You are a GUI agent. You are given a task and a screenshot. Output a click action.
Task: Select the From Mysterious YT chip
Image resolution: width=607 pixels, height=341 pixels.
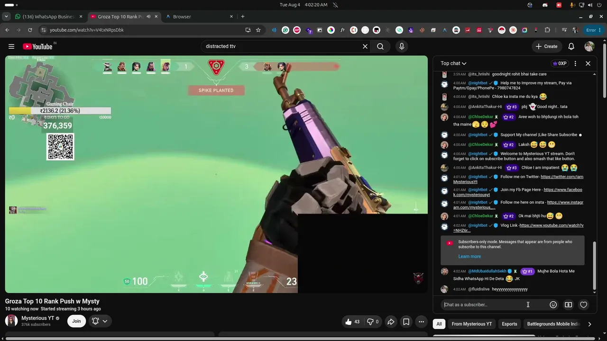[472, 324]
